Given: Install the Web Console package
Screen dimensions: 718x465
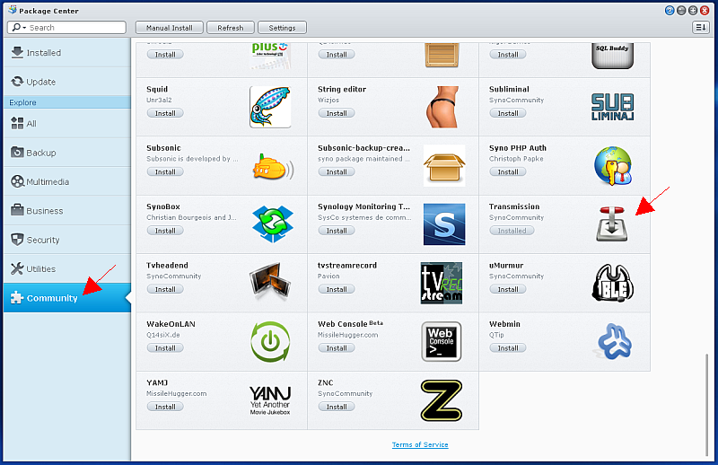Looking at the screenshot, I should (x=337, y=347).
